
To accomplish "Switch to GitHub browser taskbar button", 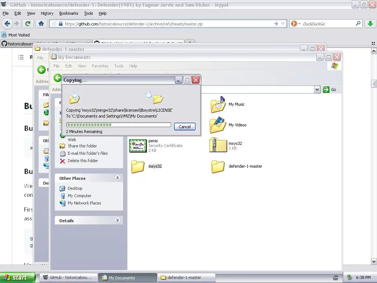I will (x=68, y=277).
